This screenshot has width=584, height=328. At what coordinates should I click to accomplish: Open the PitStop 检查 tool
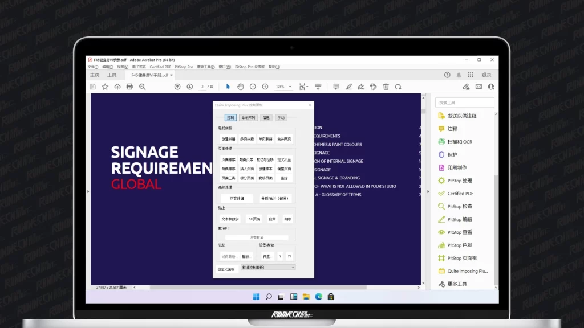click(460, 206)
